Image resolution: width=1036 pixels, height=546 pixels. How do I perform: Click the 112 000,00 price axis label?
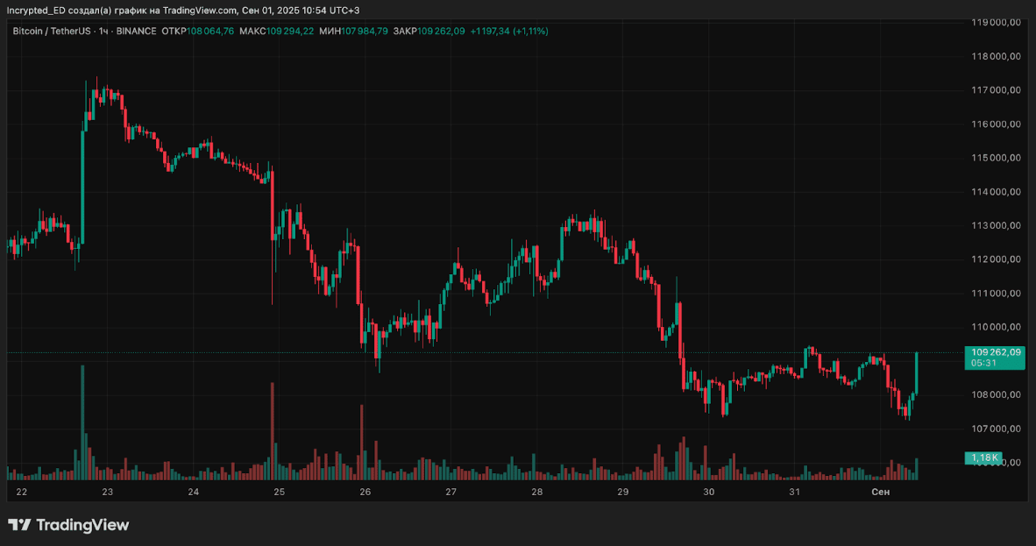coord(996,259)
